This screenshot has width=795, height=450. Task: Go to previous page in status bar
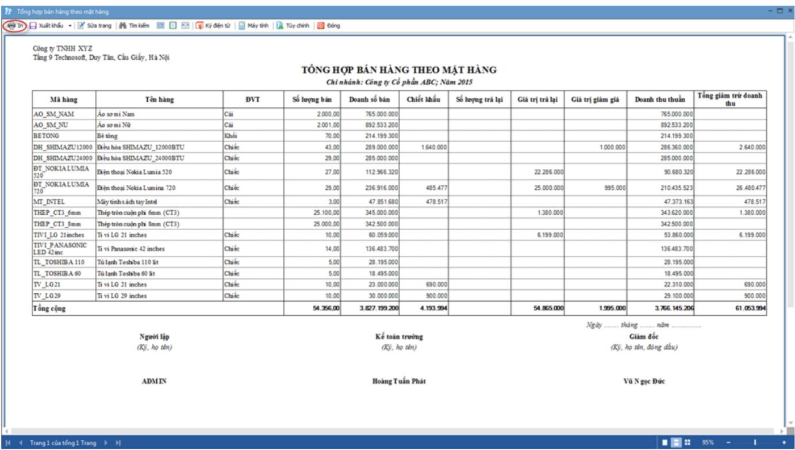click(21, 443)
